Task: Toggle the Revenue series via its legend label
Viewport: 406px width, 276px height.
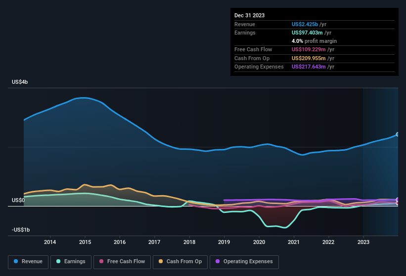Action: coord(32,261)
